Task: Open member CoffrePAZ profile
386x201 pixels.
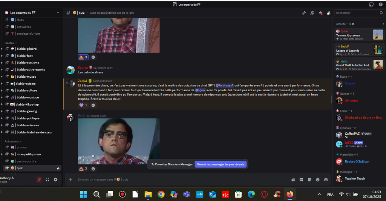Action: [359, 135]
